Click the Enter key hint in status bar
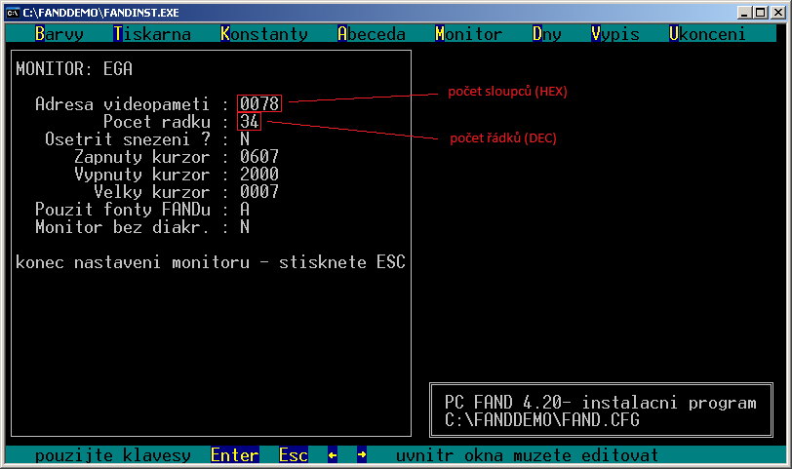The height and width of the screenshot is (469, 792). point(235,455)
